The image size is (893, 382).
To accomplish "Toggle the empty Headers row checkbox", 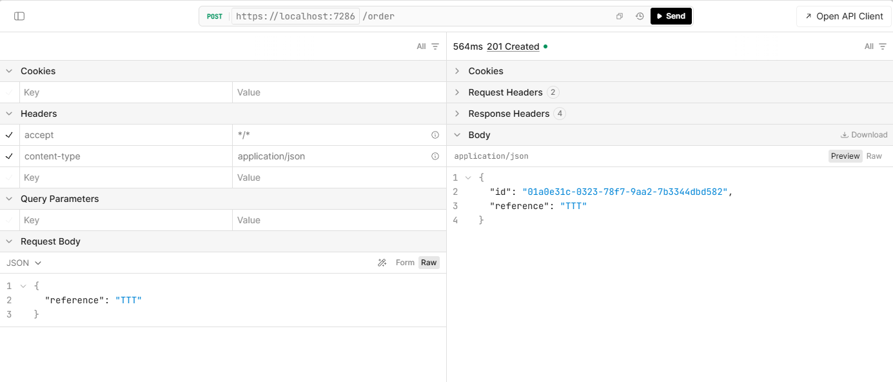I will (x=9, y=177).
